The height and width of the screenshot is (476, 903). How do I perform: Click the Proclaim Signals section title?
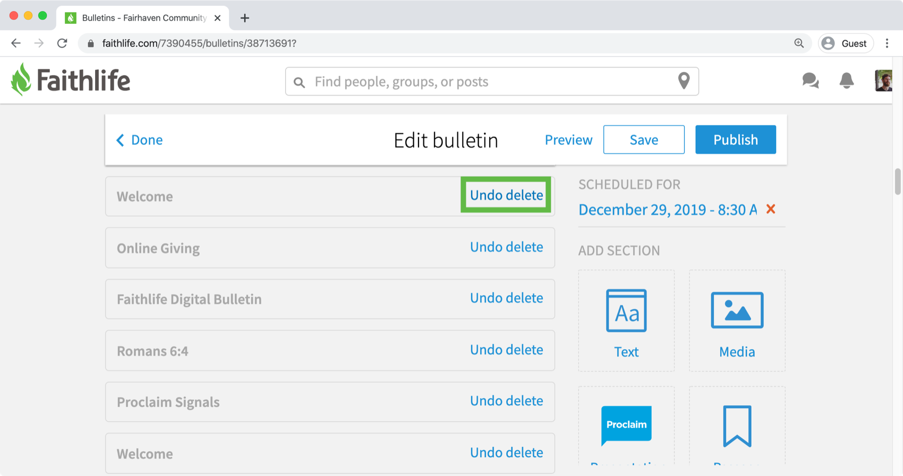168,402
